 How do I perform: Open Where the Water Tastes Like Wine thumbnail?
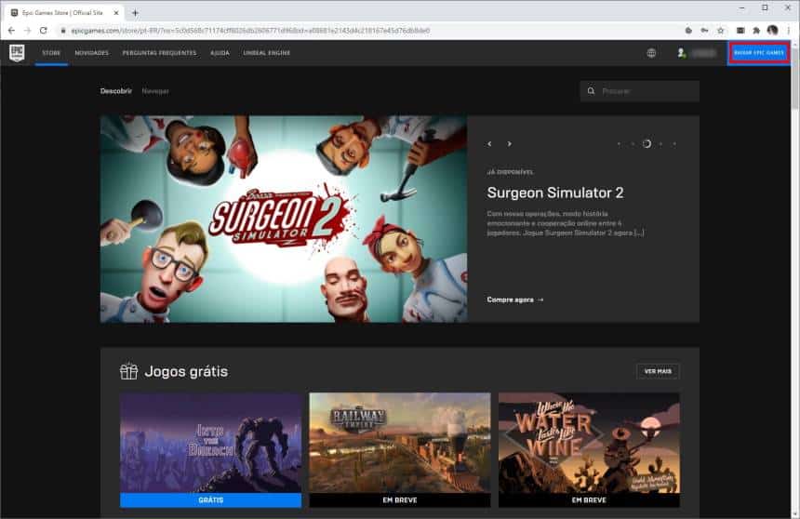[589, 443]
